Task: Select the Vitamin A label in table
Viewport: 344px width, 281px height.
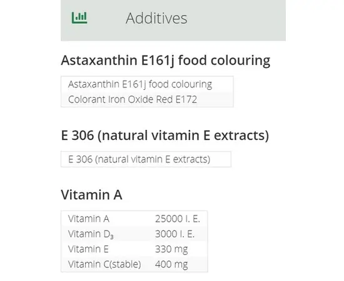Action: coord(89,219)
